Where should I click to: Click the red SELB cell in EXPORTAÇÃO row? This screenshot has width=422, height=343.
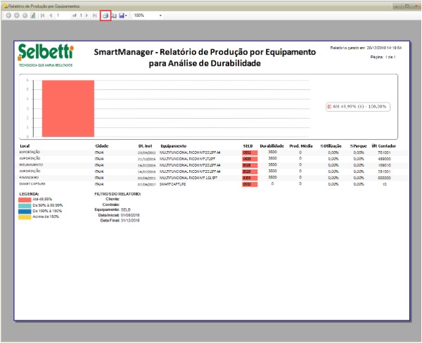click(x=250, y=153)
